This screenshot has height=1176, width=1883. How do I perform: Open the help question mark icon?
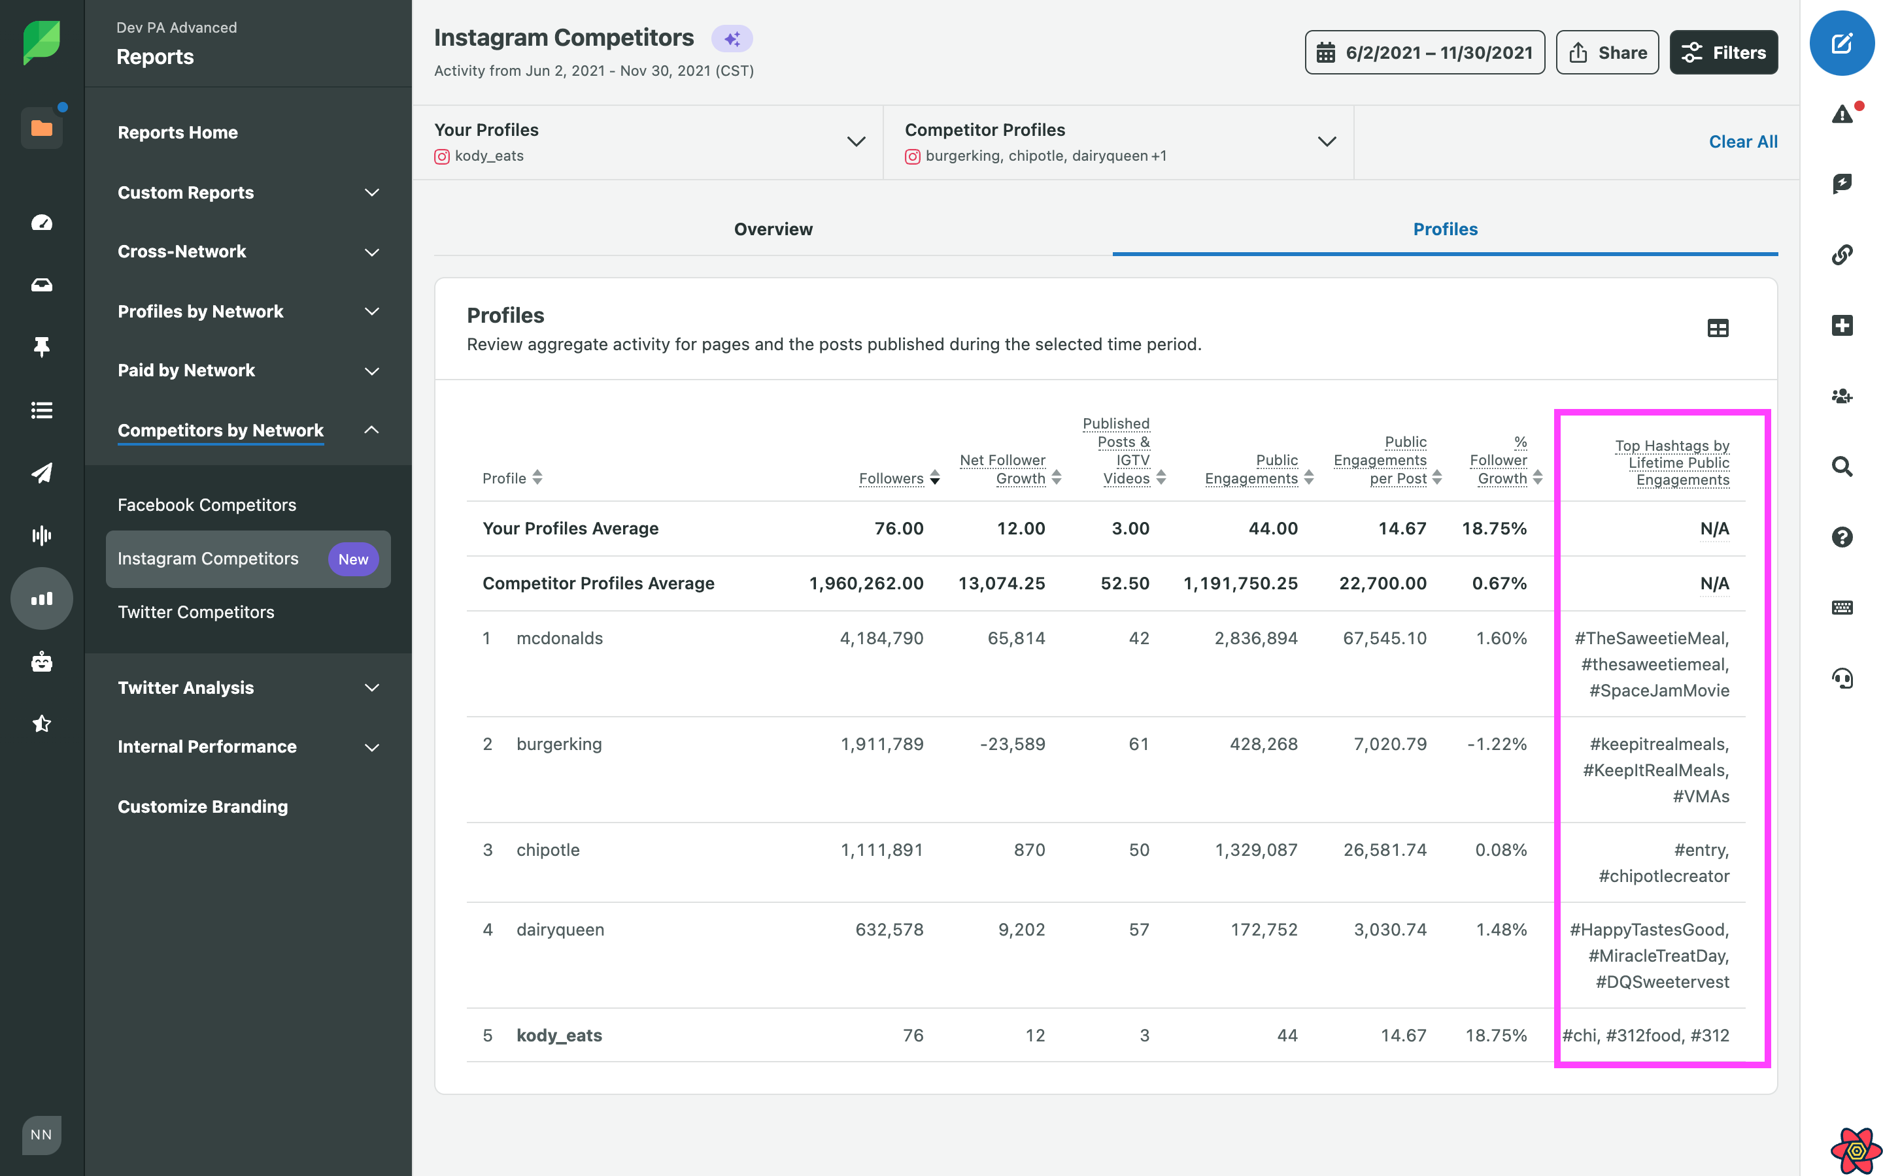tap(1842, 536)
